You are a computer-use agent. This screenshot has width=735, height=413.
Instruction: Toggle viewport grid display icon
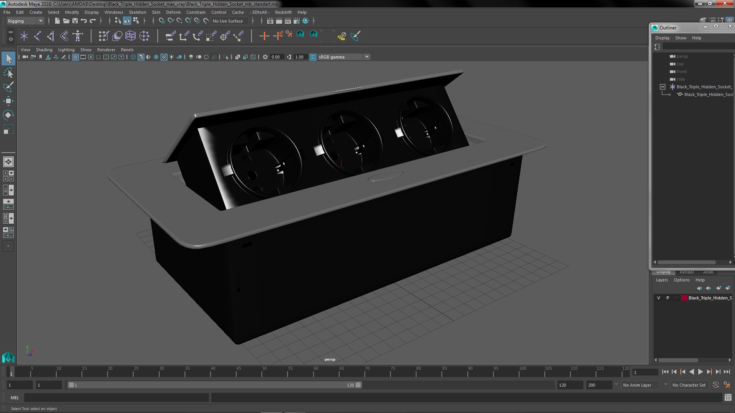click(75, 57)
